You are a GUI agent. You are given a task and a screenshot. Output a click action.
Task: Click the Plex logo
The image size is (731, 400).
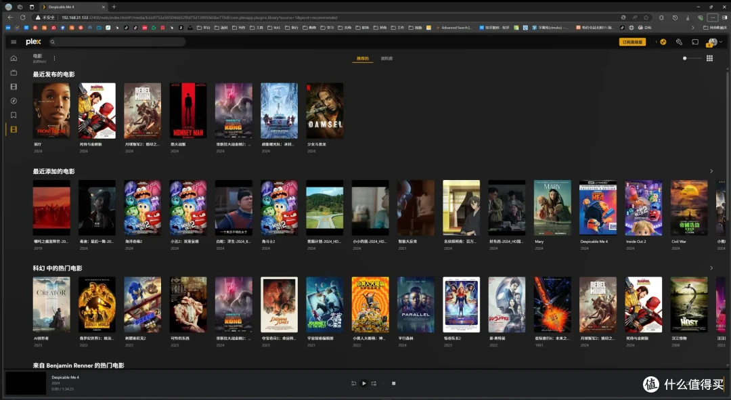[x=34, y=41]
